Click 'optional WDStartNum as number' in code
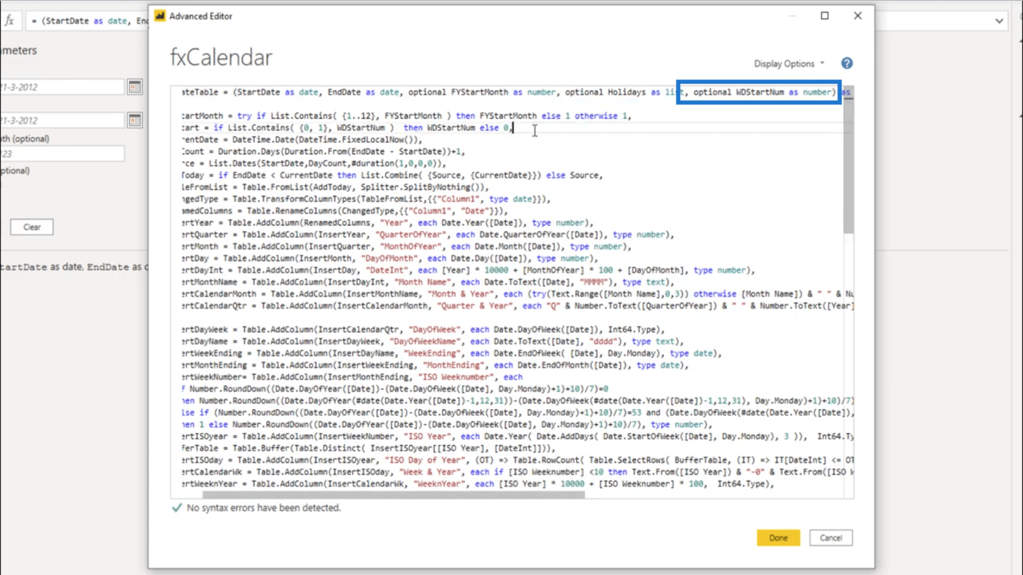This screenshot has width=1023, height=575. click(x=762, y=92)
